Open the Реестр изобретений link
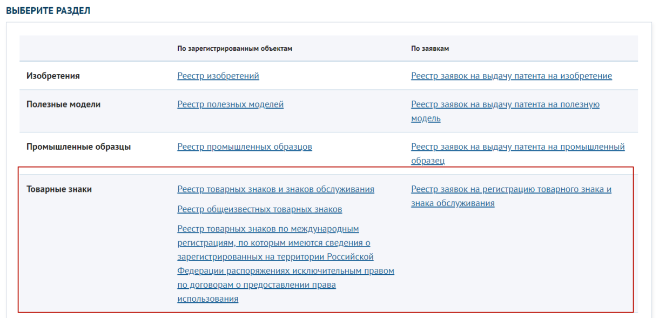The width and height of the screenshot is (659, 318). tap(218, 76)
